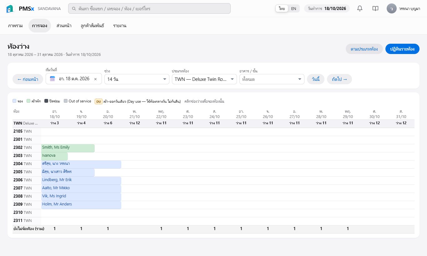Open the ช่วง 14 วัน dropdown
427x256 pixels.
tap(137, 79)
